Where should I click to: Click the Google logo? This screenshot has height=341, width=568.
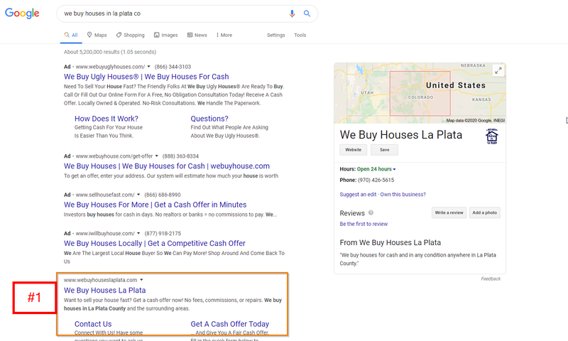coord(22,13)
